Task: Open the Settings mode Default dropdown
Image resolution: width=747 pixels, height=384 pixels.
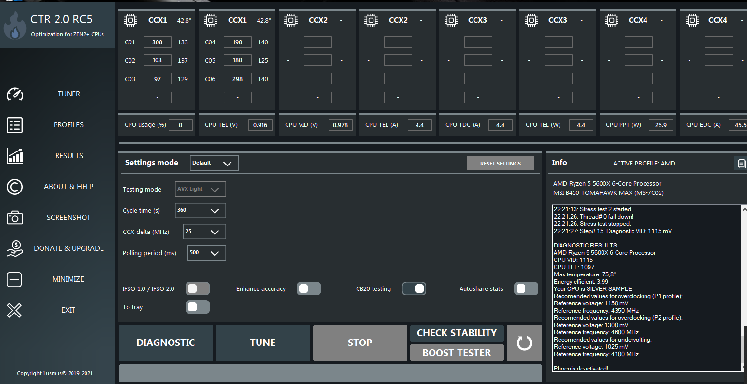Action: click(x=214, y=163)
